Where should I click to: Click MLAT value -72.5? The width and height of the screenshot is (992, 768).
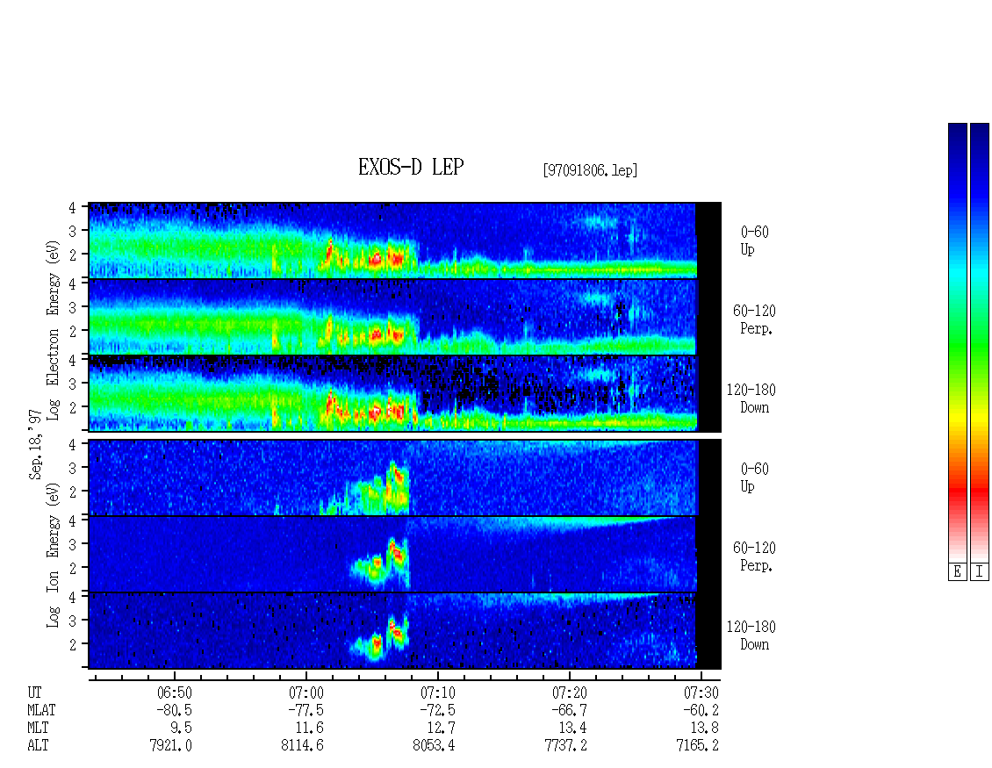point(438,710)
